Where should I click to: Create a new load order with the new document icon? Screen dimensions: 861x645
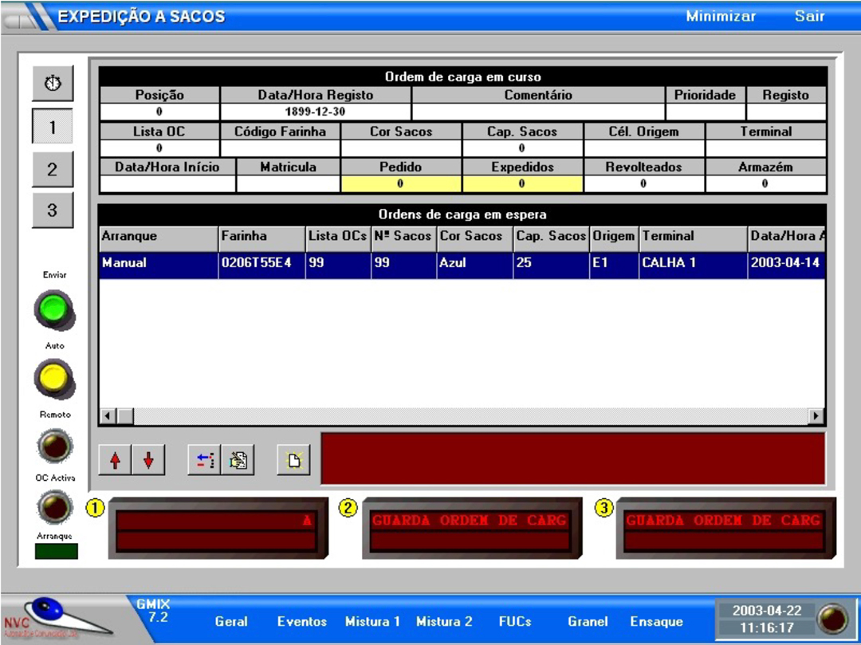[293, 460]
